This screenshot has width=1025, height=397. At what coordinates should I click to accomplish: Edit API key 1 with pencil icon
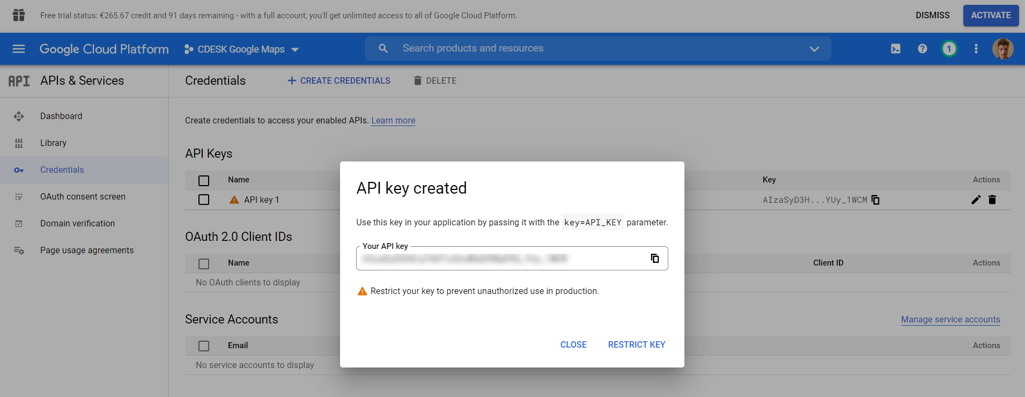tap(976, 200)
